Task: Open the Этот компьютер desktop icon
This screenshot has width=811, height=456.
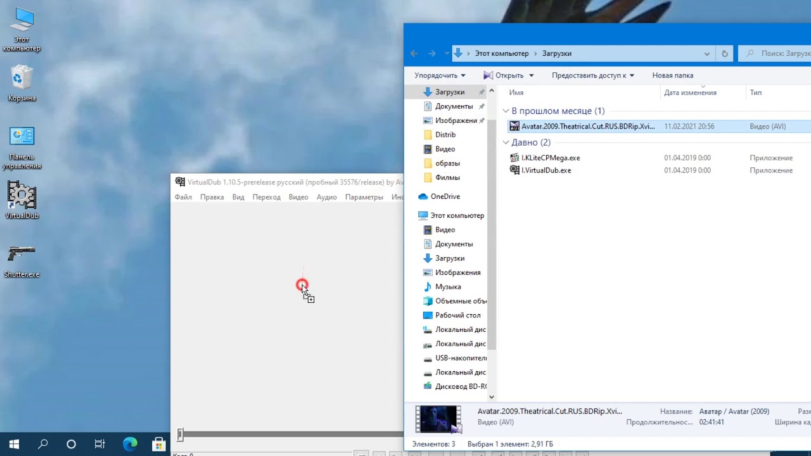Action: coord(22,29)
